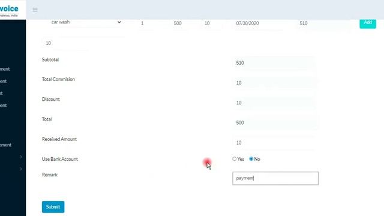Click the price field showing 500 in item row
This screenshot has width=384, height=216.
[x=180, y=23]
